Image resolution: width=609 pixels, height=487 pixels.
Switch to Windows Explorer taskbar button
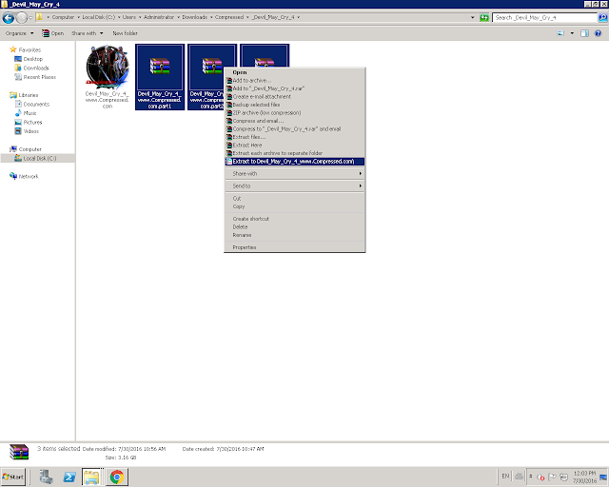coord(92,477)
